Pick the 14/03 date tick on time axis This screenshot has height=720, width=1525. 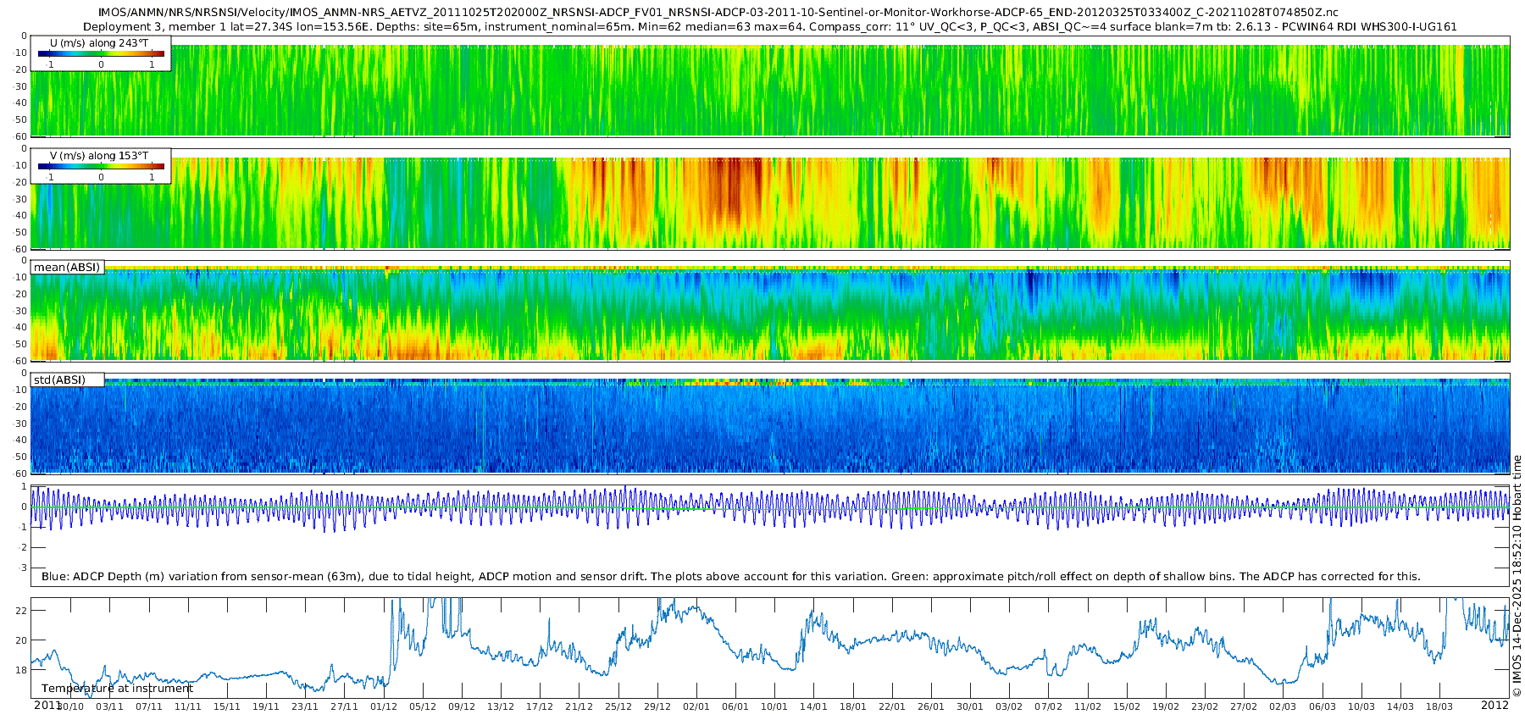pos(1400,706)
